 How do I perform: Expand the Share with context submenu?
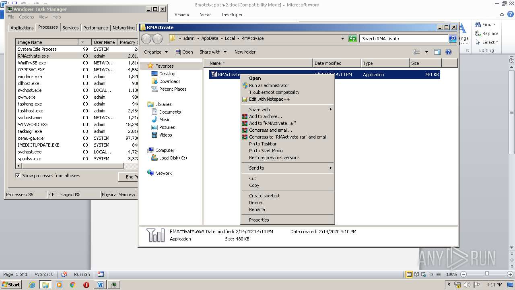[288, 110]
